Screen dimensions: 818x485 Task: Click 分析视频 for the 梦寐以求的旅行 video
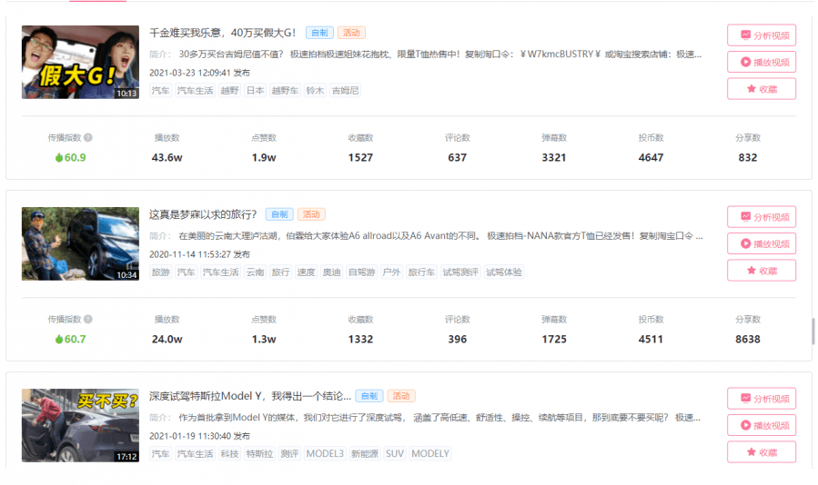pos(762,217)
